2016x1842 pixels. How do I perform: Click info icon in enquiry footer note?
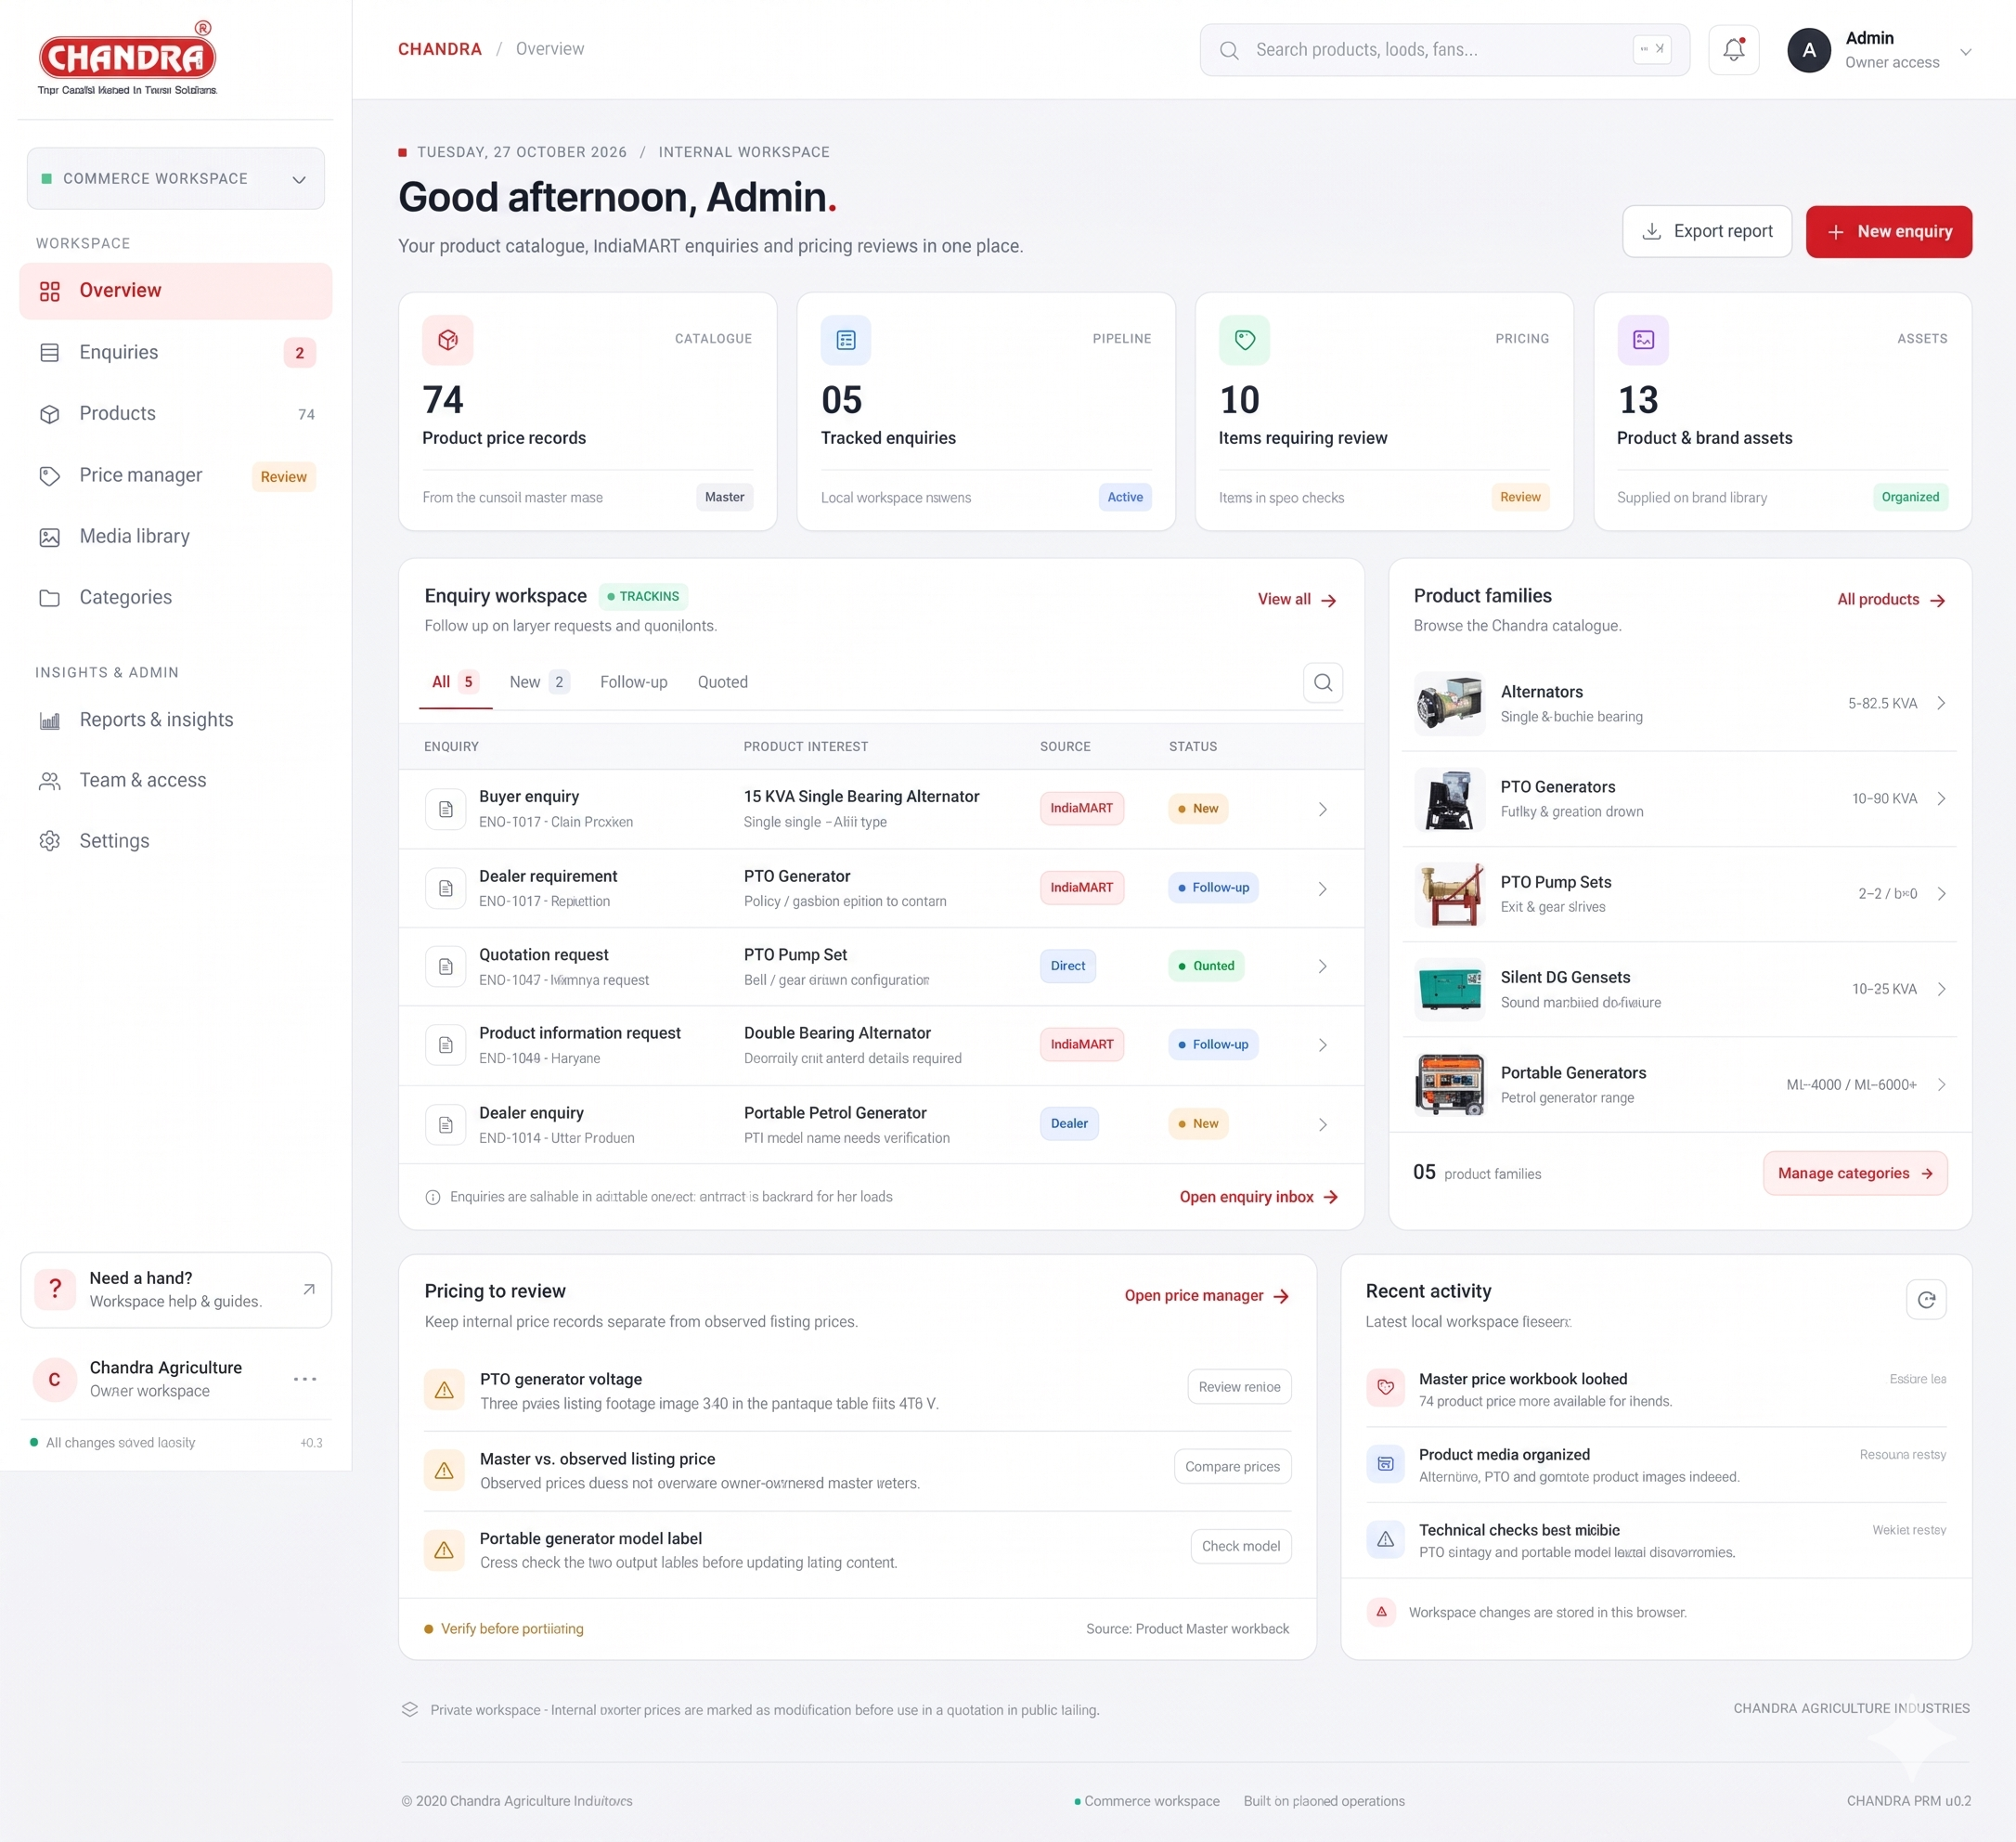point(432,1197)
